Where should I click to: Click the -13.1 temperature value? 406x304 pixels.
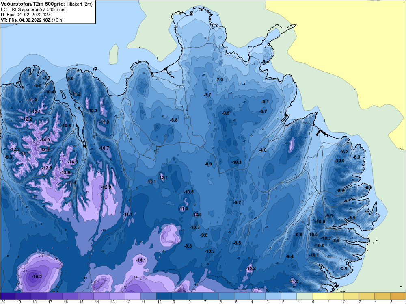tap(24, 154)
